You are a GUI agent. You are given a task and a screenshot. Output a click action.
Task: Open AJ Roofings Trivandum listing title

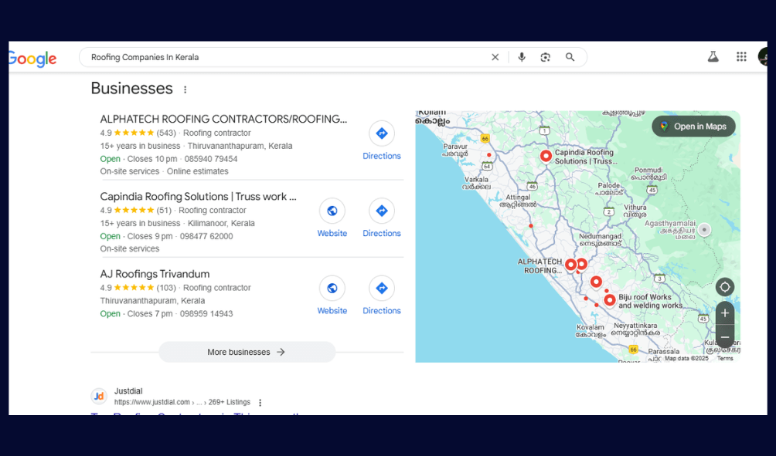tap(155, 274)
